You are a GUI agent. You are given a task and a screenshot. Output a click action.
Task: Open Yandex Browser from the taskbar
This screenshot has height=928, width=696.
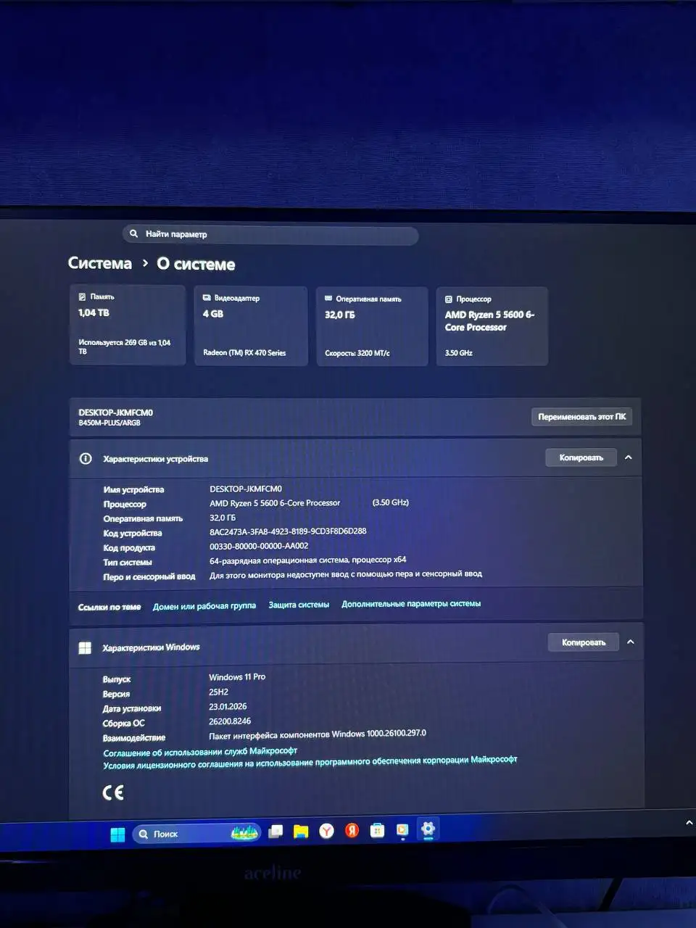[x=327, y=831]
